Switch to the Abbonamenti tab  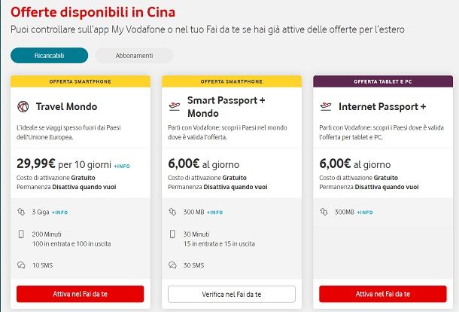(135, 56)
